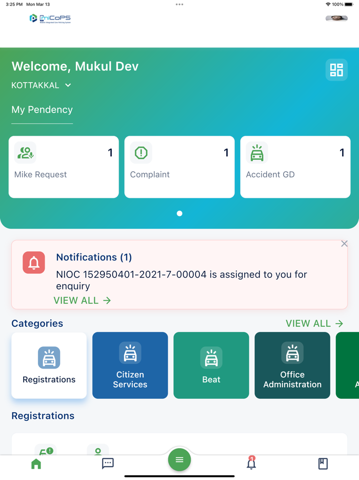View all categories link

pos(314,323)
